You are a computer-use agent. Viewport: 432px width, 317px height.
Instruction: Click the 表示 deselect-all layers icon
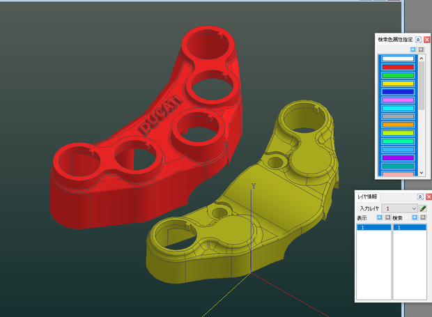[387, 217]
